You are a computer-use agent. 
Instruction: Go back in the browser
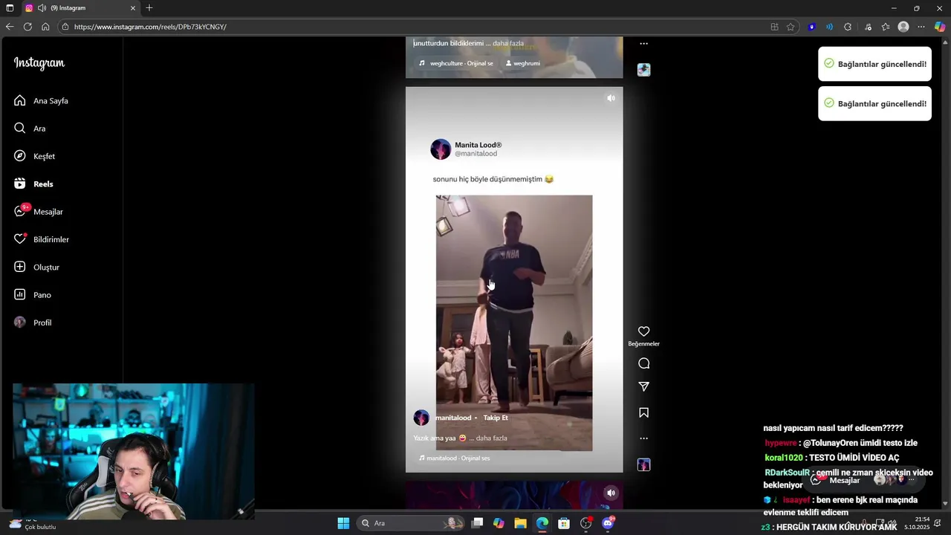coord(9,27)
